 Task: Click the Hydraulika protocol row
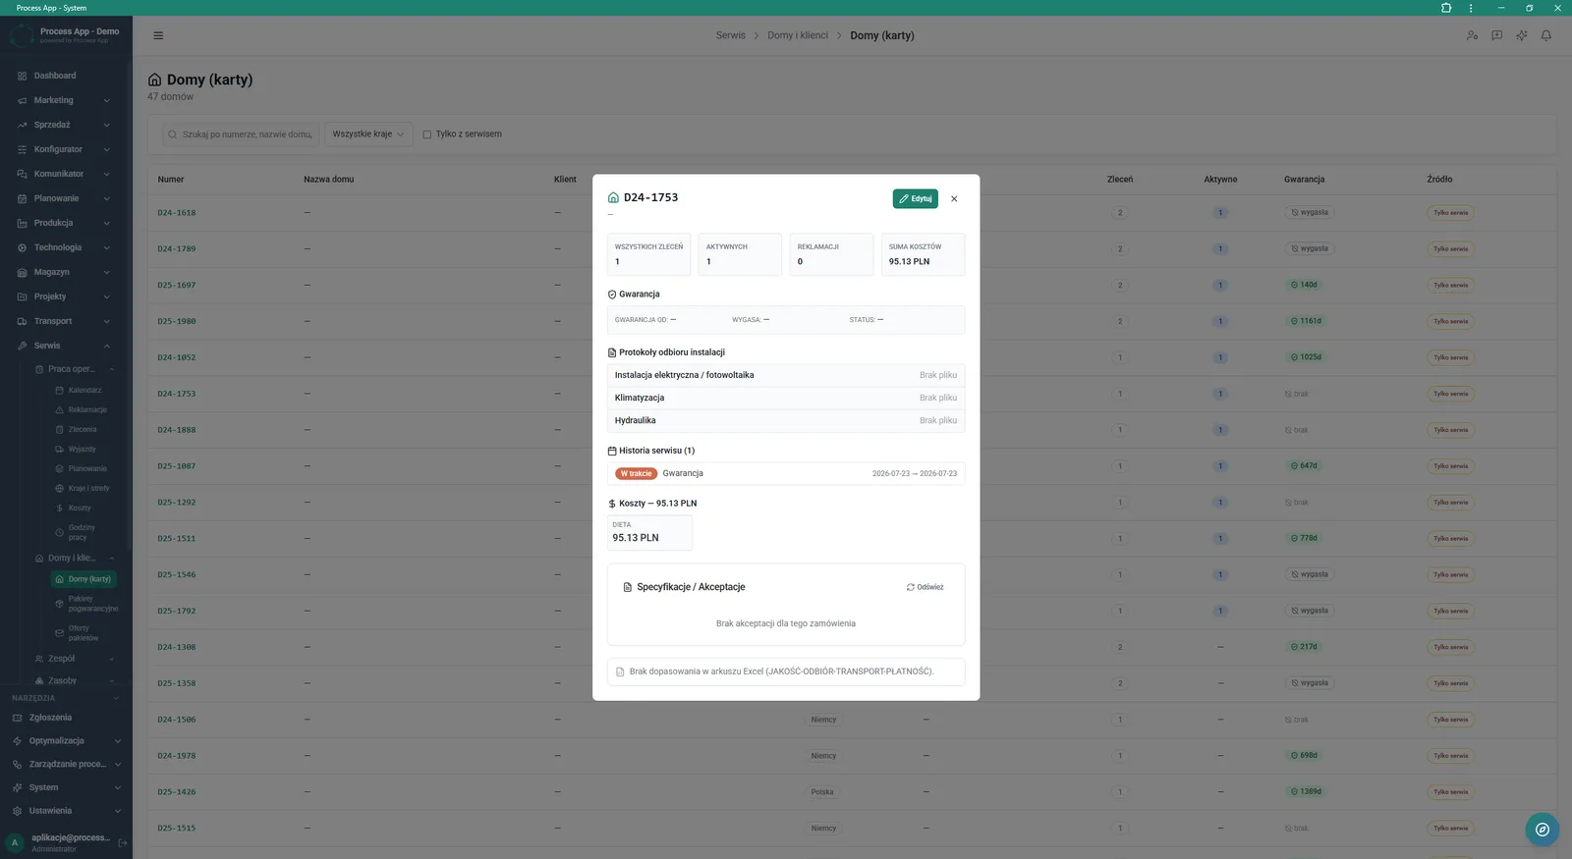click(x=786, y=420)
